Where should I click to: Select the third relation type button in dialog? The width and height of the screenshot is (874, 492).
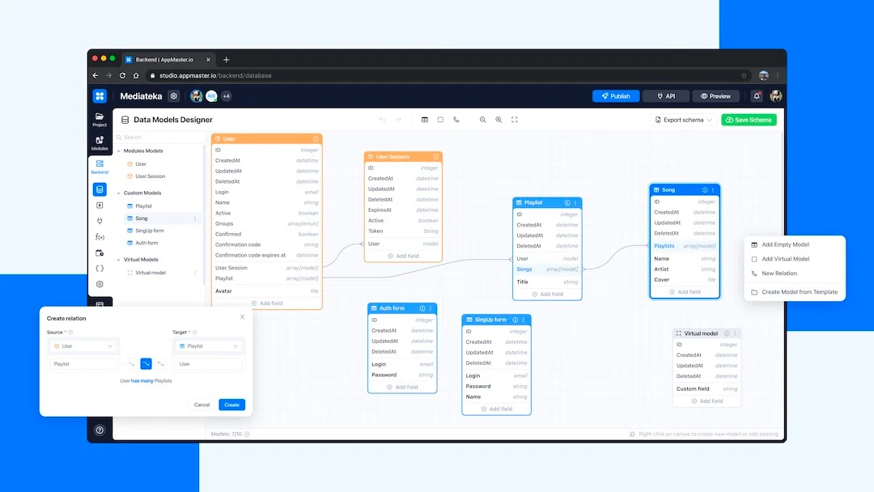click(160, 364)
